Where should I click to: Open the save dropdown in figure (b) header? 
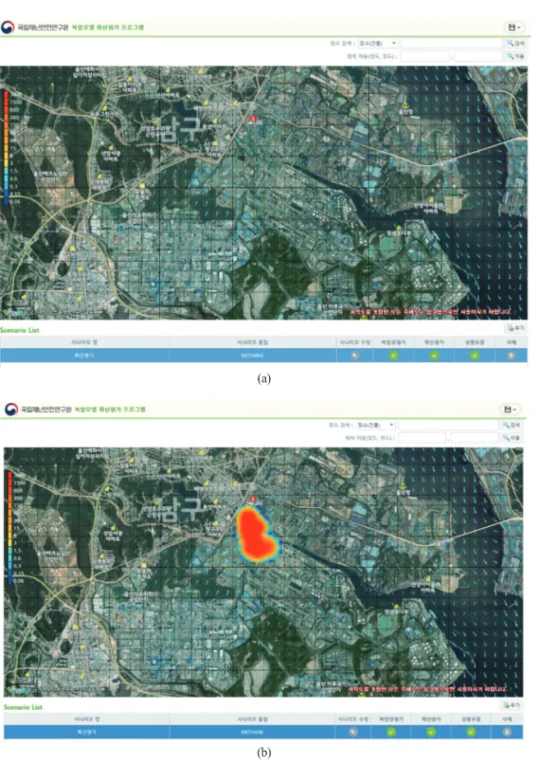click(x=511, y=410)
